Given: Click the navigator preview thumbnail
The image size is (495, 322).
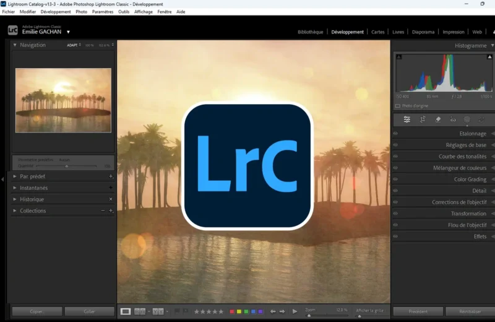Looking at the screenshot, I should pyautogui.click(x=63, y=100).
